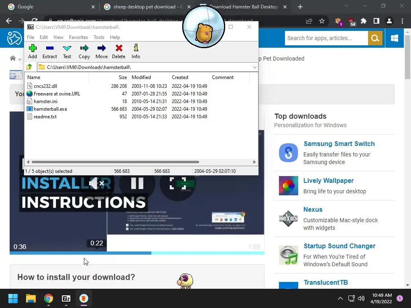Open a new Chrome tab
Image resolution: width=411 pixels, height=308 pixels.
tap(300, 7)
